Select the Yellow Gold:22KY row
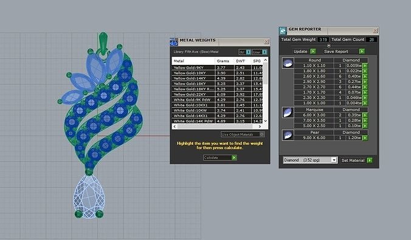 [217, 95]
